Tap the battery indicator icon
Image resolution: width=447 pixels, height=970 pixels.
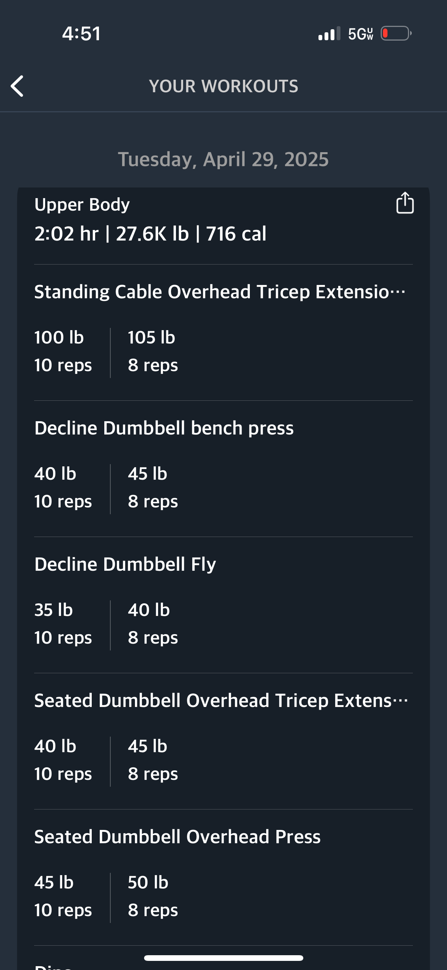pyautogui.click(x=396, y=33)
